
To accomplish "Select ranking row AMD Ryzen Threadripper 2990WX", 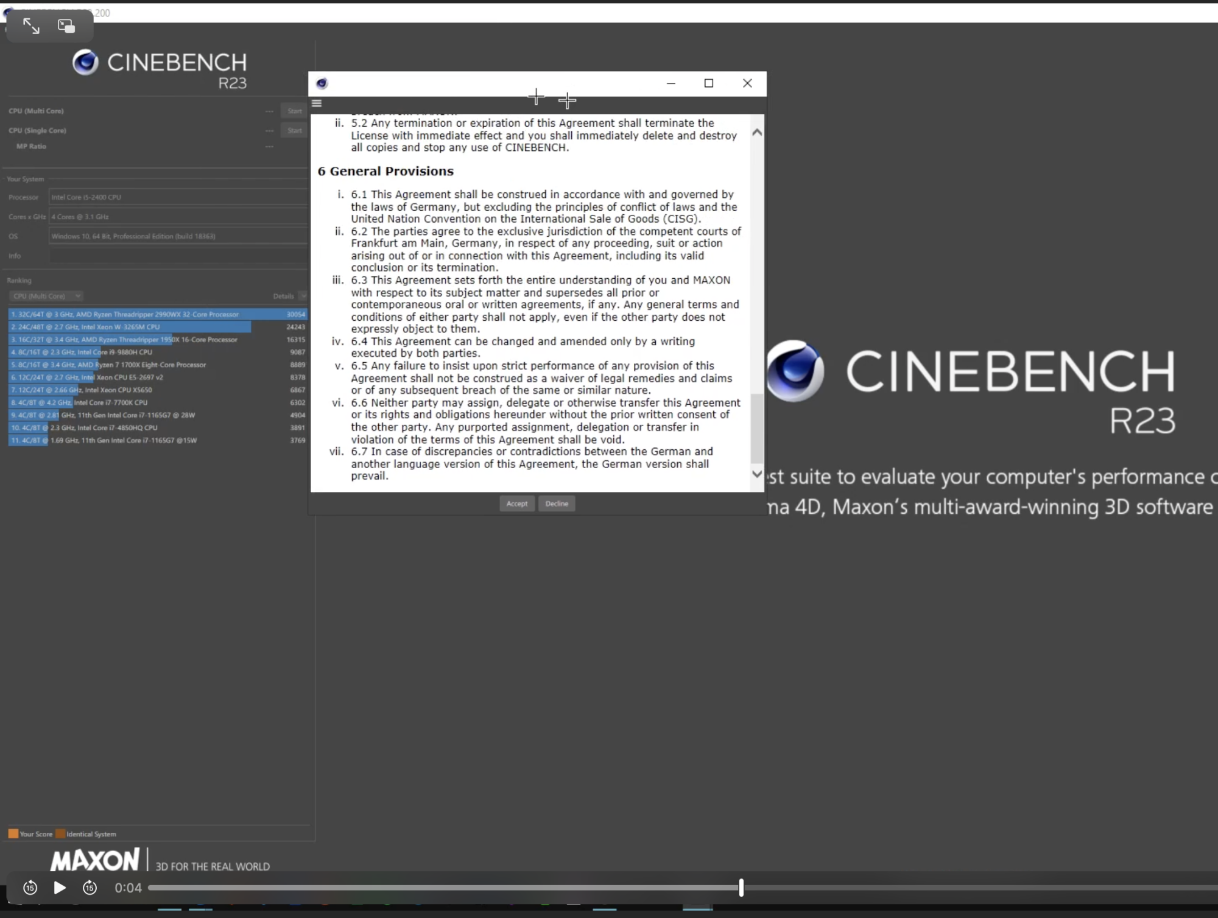I will coord(158,314).
